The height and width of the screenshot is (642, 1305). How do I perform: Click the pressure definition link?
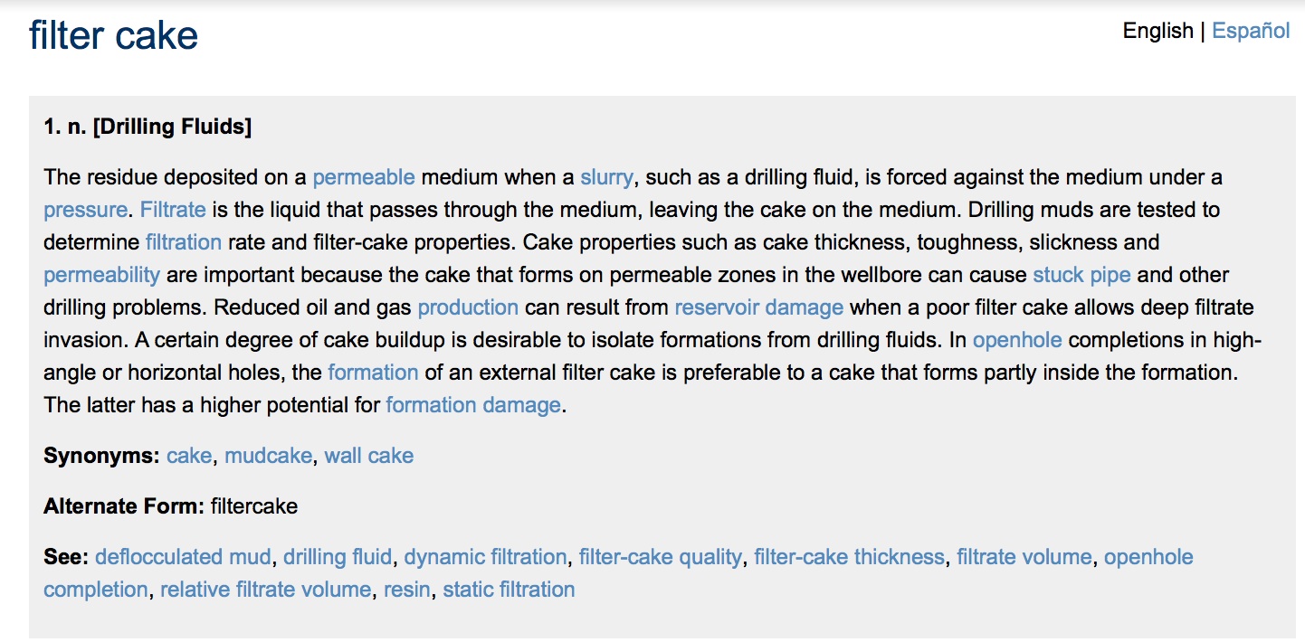coord(85,210)
